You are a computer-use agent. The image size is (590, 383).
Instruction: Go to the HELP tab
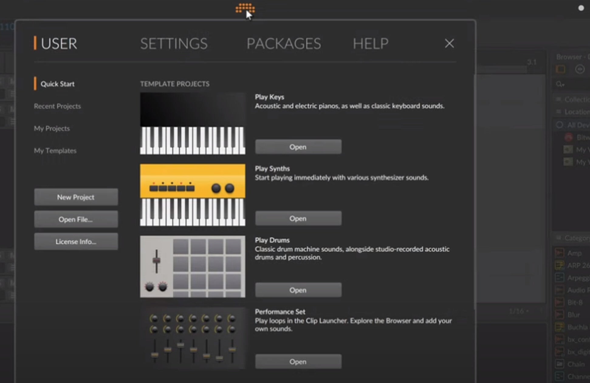pyautogui.click(x=370, y=44)
